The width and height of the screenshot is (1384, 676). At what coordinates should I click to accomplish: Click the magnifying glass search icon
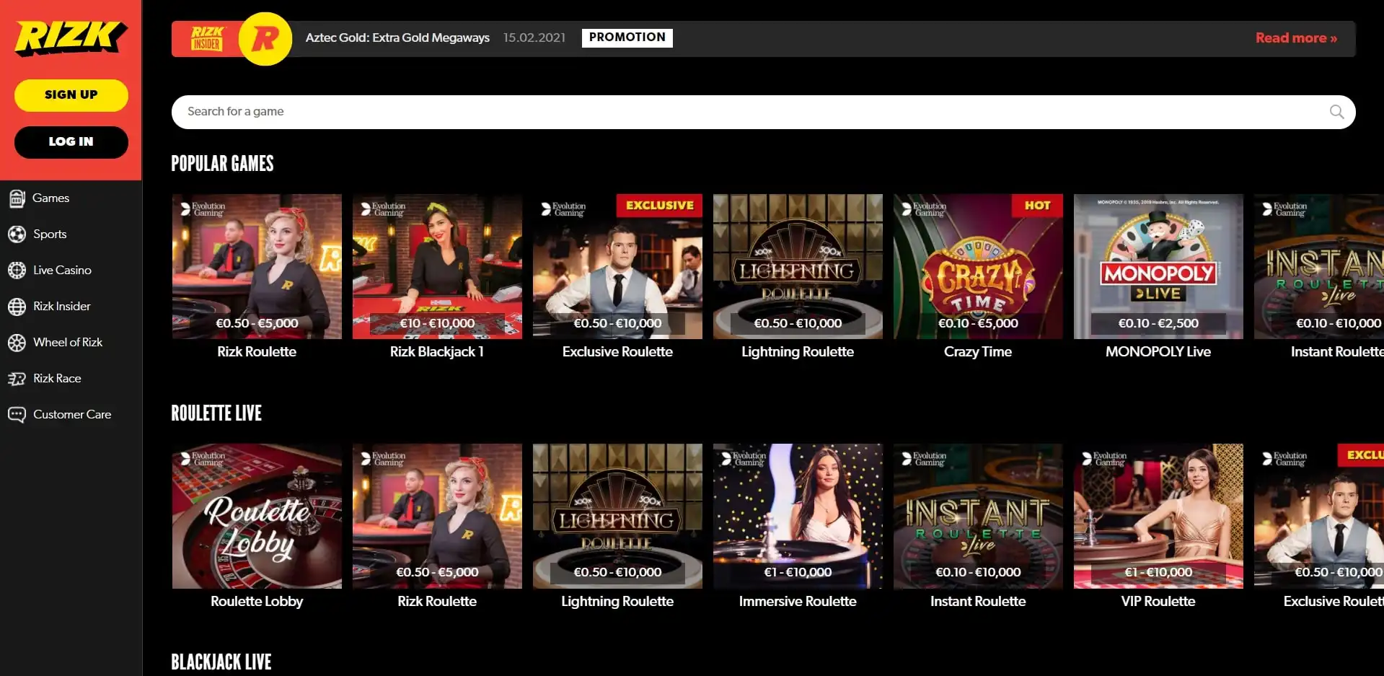click(1336, 112)
